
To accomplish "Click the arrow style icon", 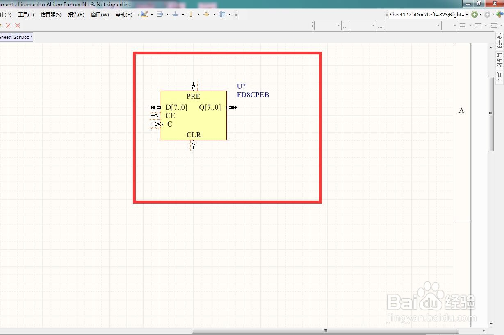I will pos(494,25).
